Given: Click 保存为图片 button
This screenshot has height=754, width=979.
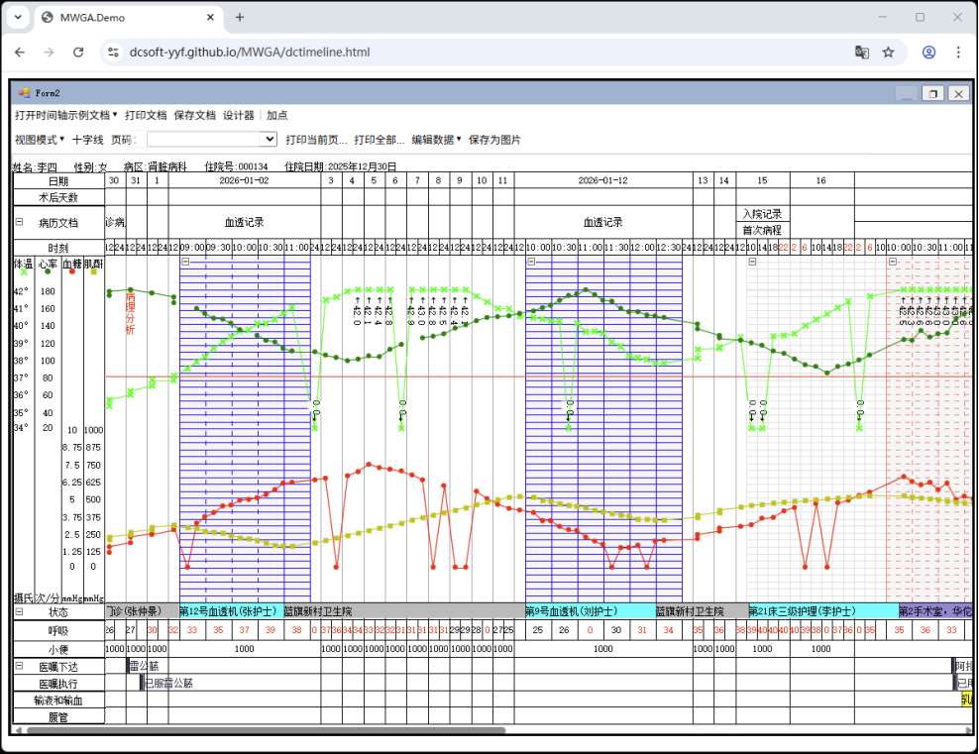Looking at the screenshot, I should (494, 139).
